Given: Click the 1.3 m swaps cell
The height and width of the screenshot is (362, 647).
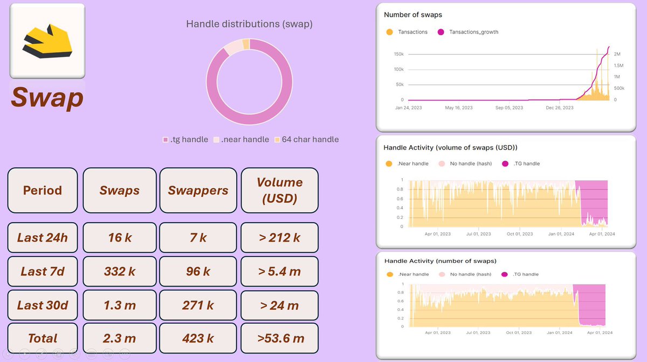Looking at the screenshot, I should (x=120, y=305).
